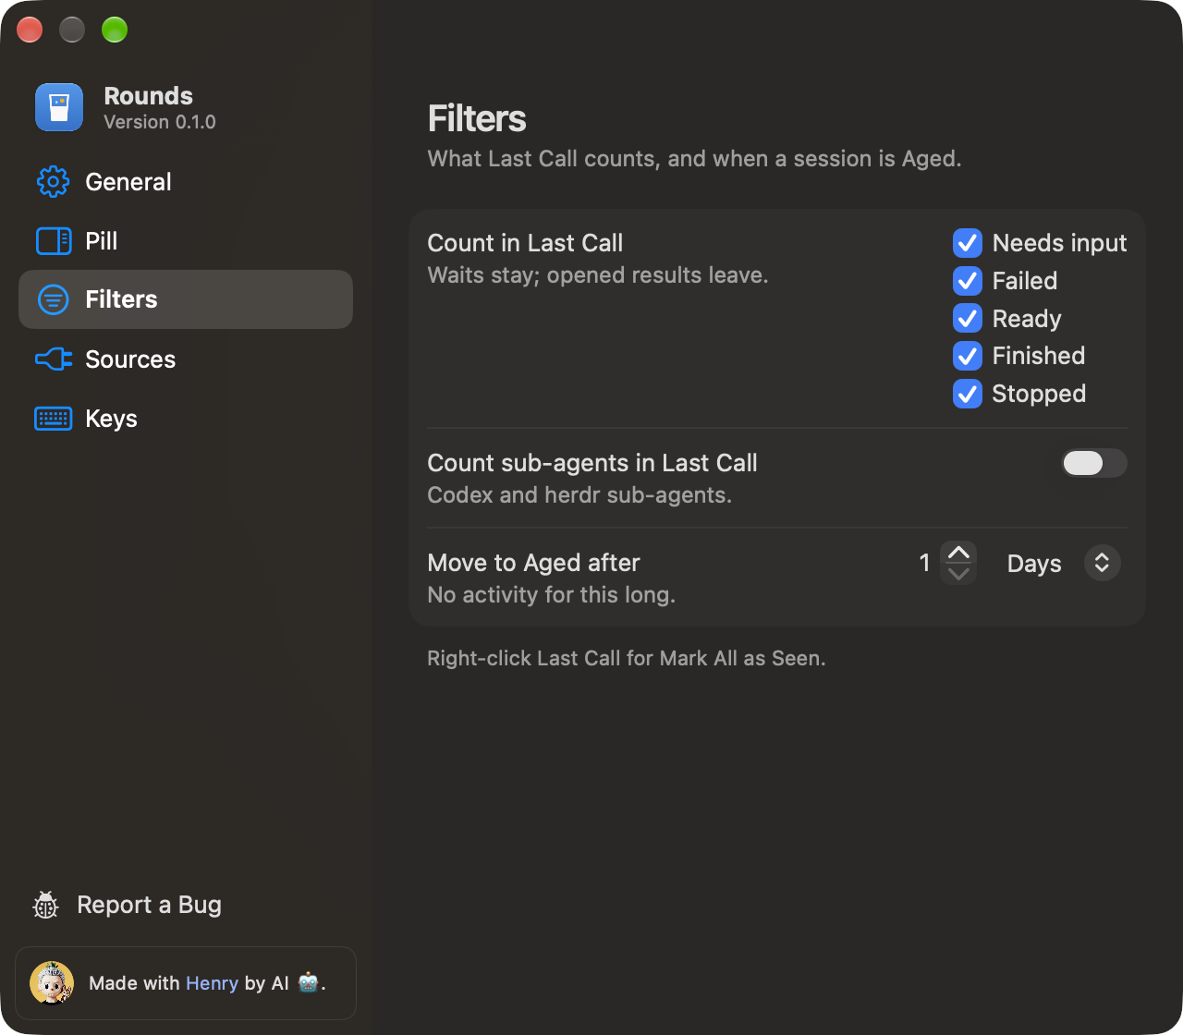Uncheck the Needs input checkbox
Screen dimensions: 1183x1035
click(x=968, y=243)
